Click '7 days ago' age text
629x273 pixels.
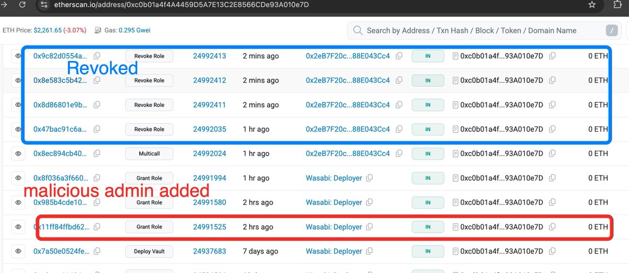[x=261, y=252]
